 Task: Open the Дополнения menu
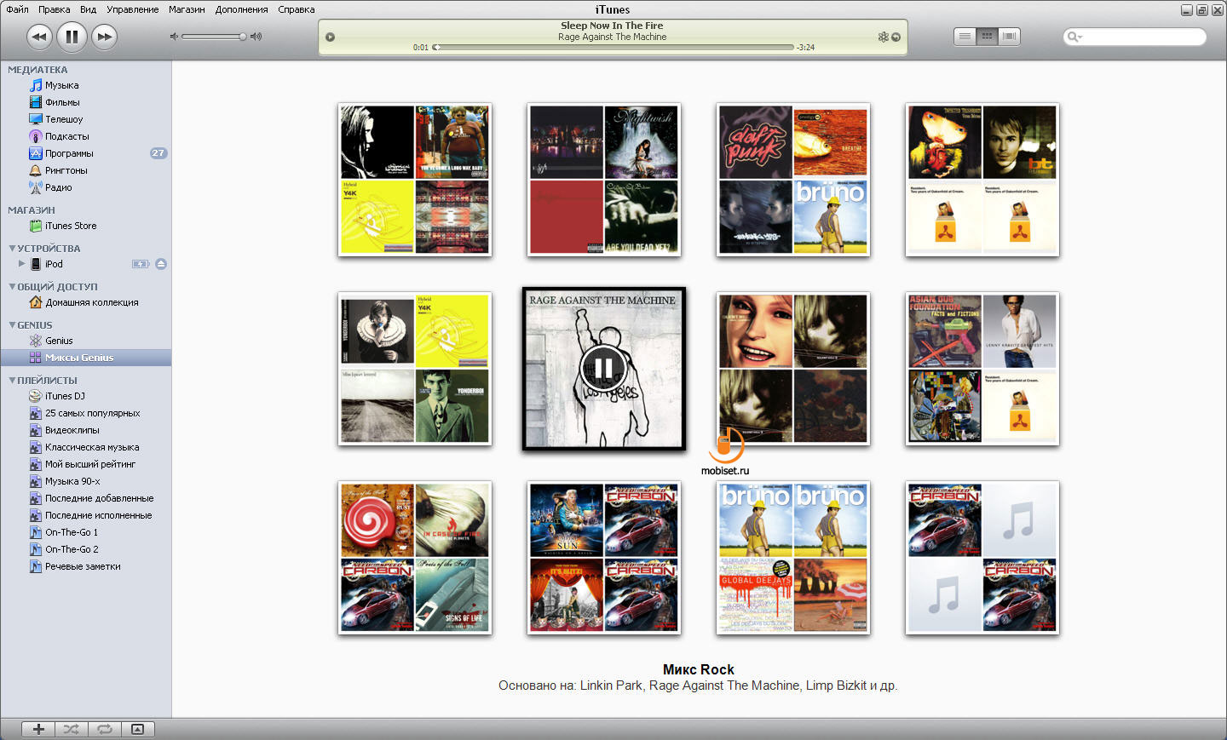(241, 9)
